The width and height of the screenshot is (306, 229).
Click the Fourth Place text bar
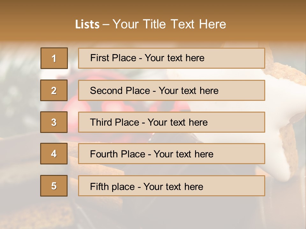click(171, 154)
